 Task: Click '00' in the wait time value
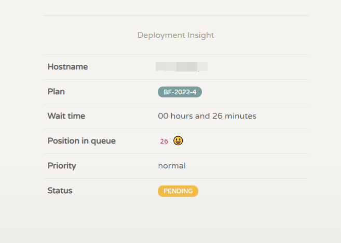pyautogui.click(x=163, y=116)
